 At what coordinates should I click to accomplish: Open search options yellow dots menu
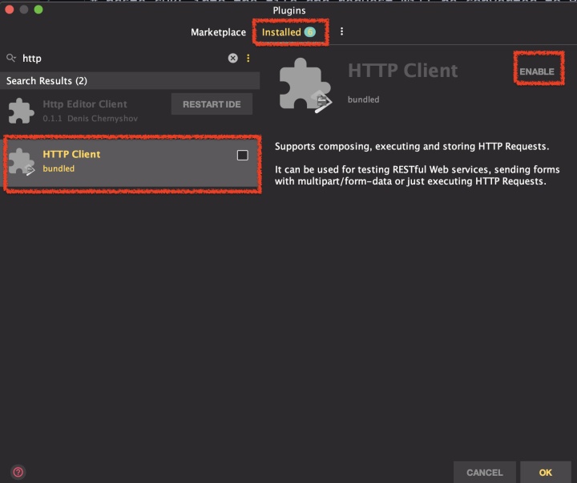(x=248, y=59)
